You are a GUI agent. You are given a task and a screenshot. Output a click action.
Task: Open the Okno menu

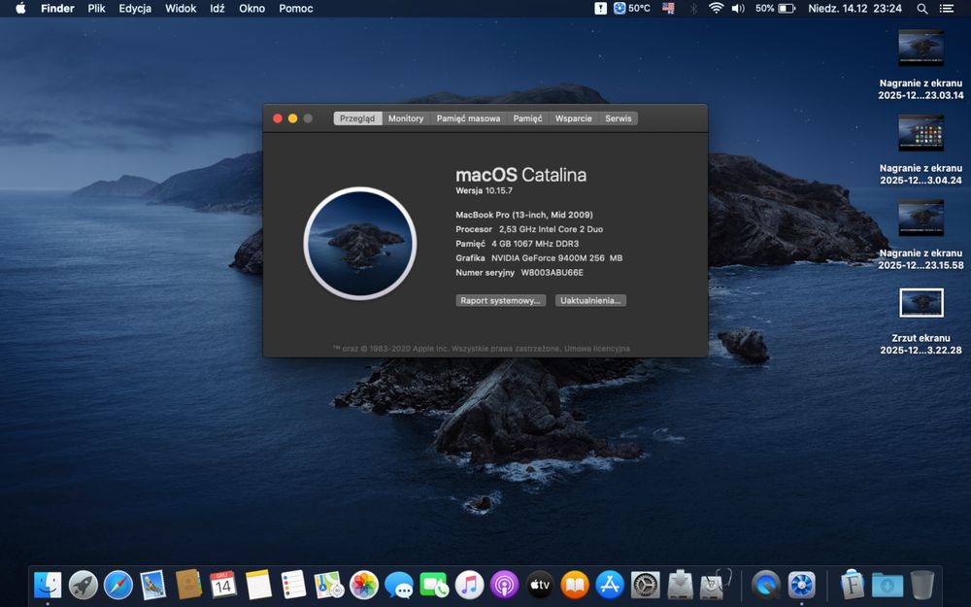pyautogui.click(x=252, y=8)
